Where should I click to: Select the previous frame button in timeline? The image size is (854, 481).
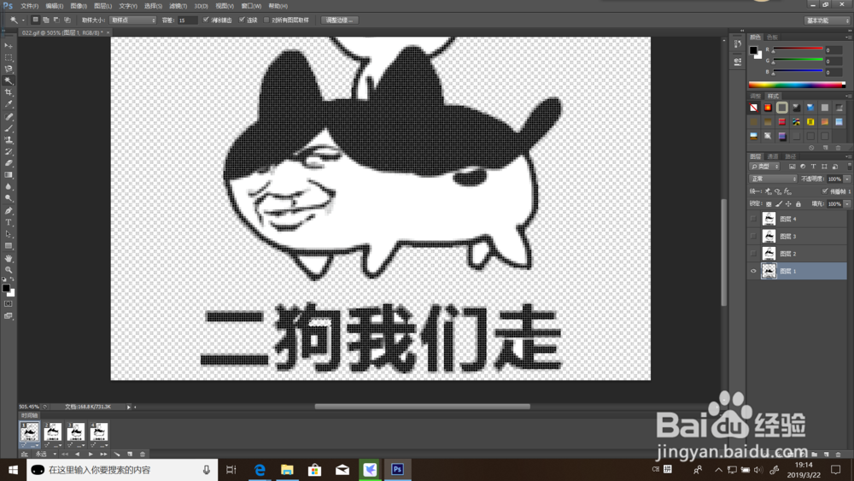(x=78, y=454)
